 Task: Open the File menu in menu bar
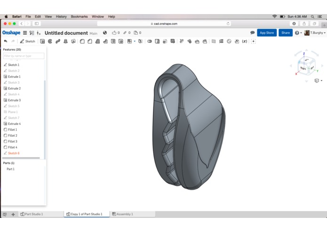[x=28, y=16]
